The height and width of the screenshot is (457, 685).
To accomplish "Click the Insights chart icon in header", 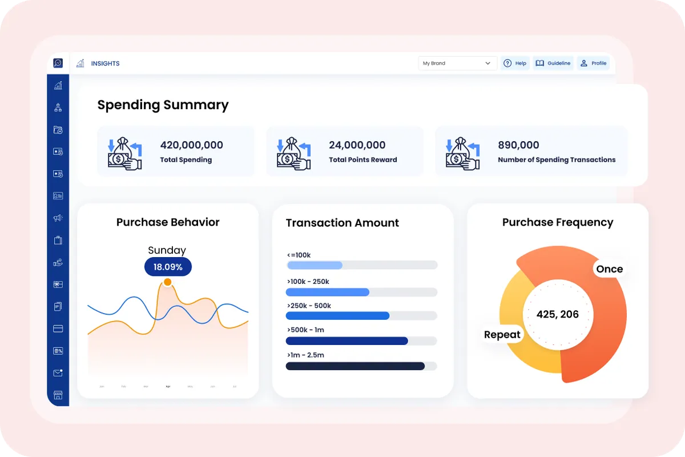I will pos(80,63).
